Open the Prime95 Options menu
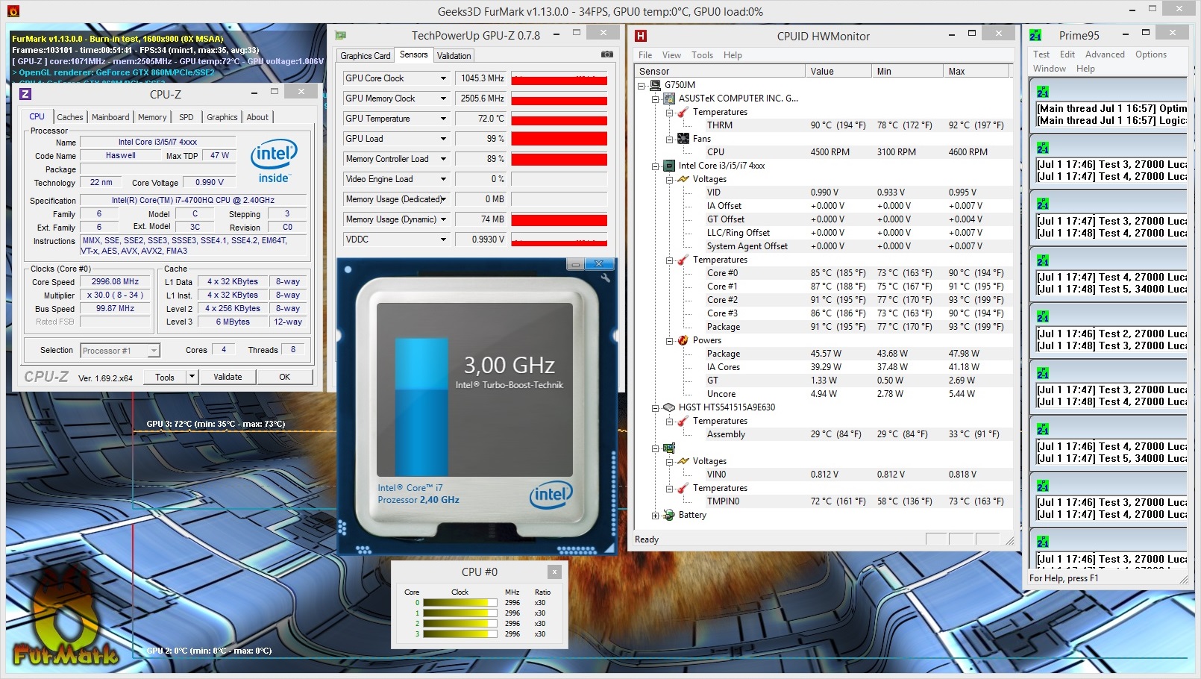Viewport: 1201px width, 679px height. (x=1151, y=54)
